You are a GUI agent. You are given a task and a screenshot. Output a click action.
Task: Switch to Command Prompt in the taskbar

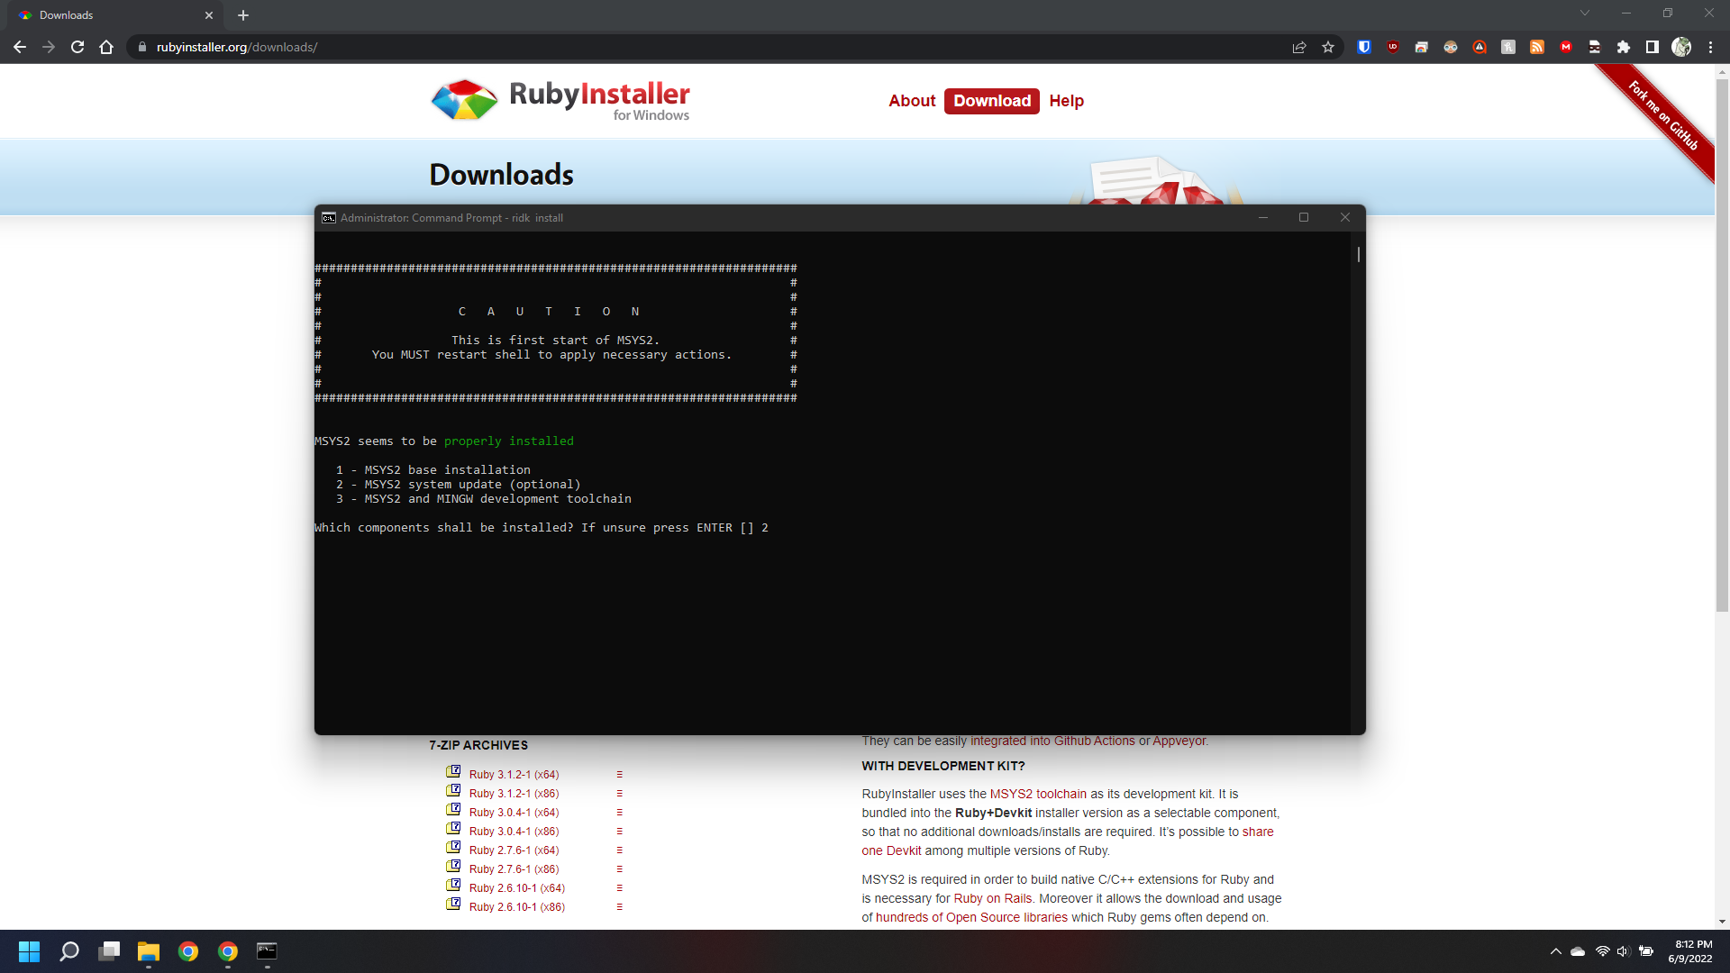[267, 951]
